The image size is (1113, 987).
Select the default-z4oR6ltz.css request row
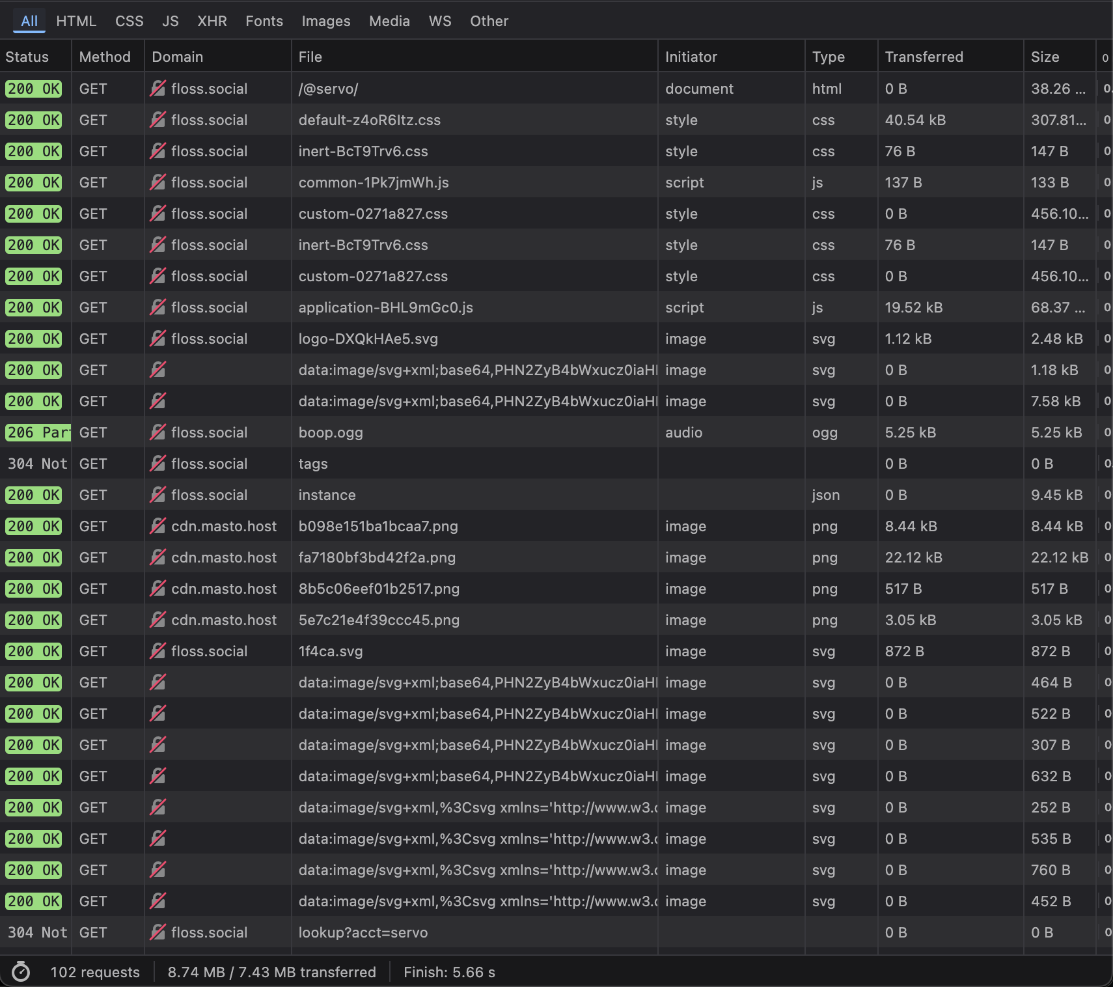coord(369,120)
